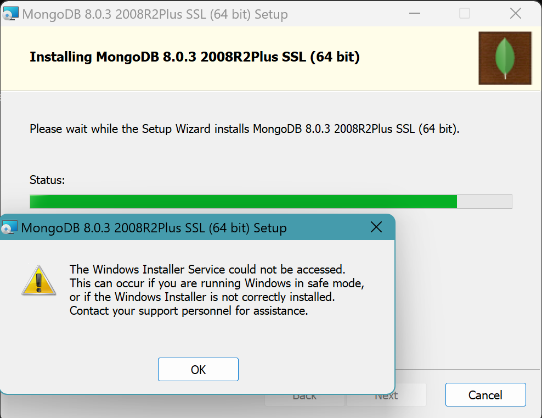This screenshot has width=542, height=418.
Task: Click the installer icon in the error dialog title bar
Action: [x=9, y=228]
